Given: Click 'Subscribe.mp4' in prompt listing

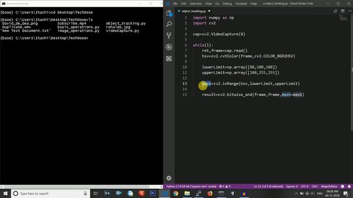Looking at the screenshot, I should [72, 23].
